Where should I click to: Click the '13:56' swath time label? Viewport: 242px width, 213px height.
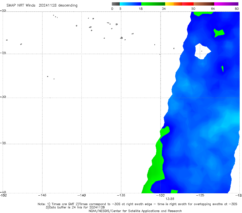tap(170, 199)
